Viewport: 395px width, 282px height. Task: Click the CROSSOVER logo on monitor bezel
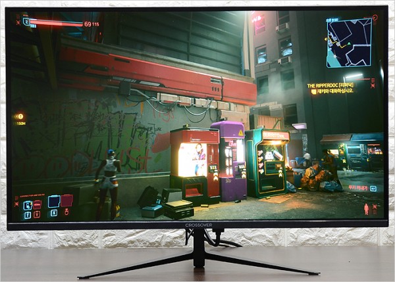pos(199,225)
